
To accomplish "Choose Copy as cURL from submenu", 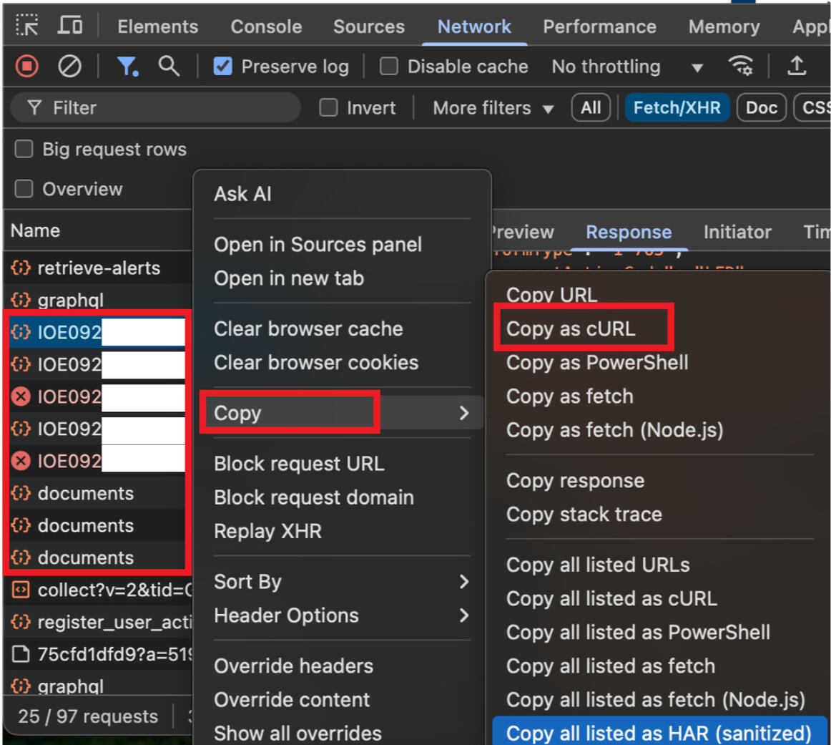I will point(571,329).
